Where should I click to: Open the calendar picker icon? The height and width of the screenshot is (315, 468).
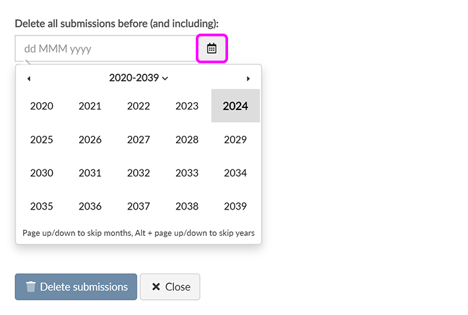click(x=212, y=49)
